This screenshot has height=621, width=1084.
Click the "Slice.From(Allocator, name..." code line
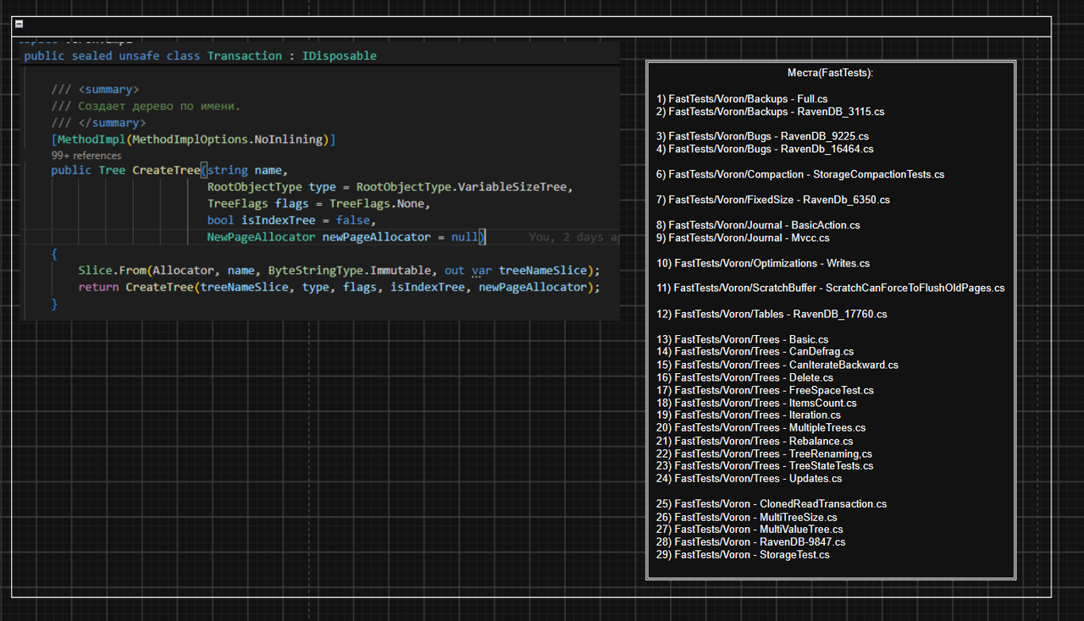pos(339,271)
